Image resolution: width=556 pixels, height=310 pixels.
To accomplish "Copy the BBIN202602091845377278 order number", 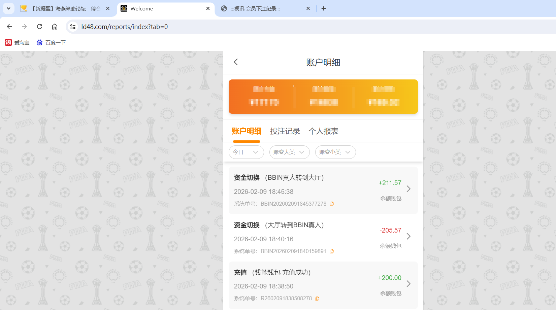I will coord(332,204).
